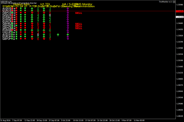The height and width of the screenshot is (122, 184).
Task: Click the GBPUSD H1 red Heiken Ashi square
Action: pos(25,13)
